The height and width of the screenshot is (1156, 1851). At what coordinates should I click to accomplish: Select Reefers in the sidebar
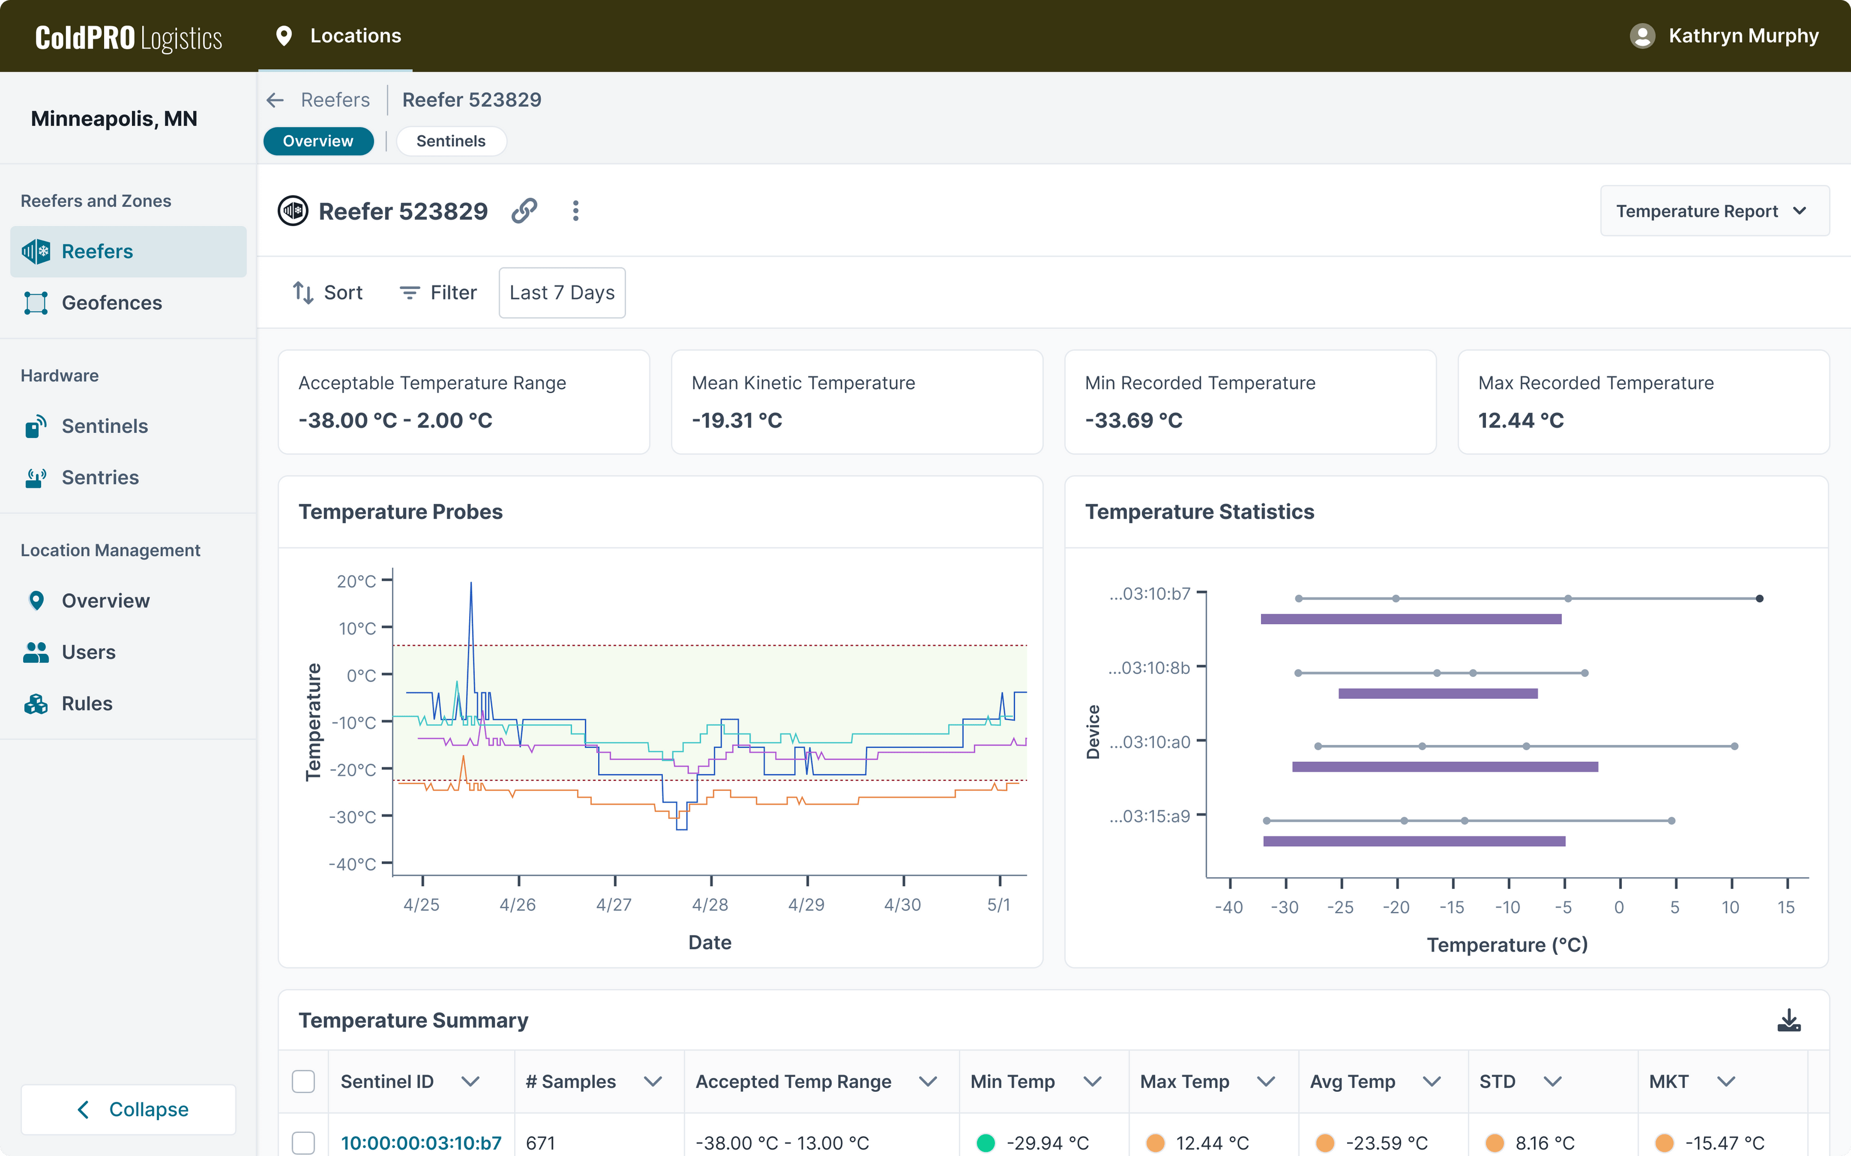point(98,251)
